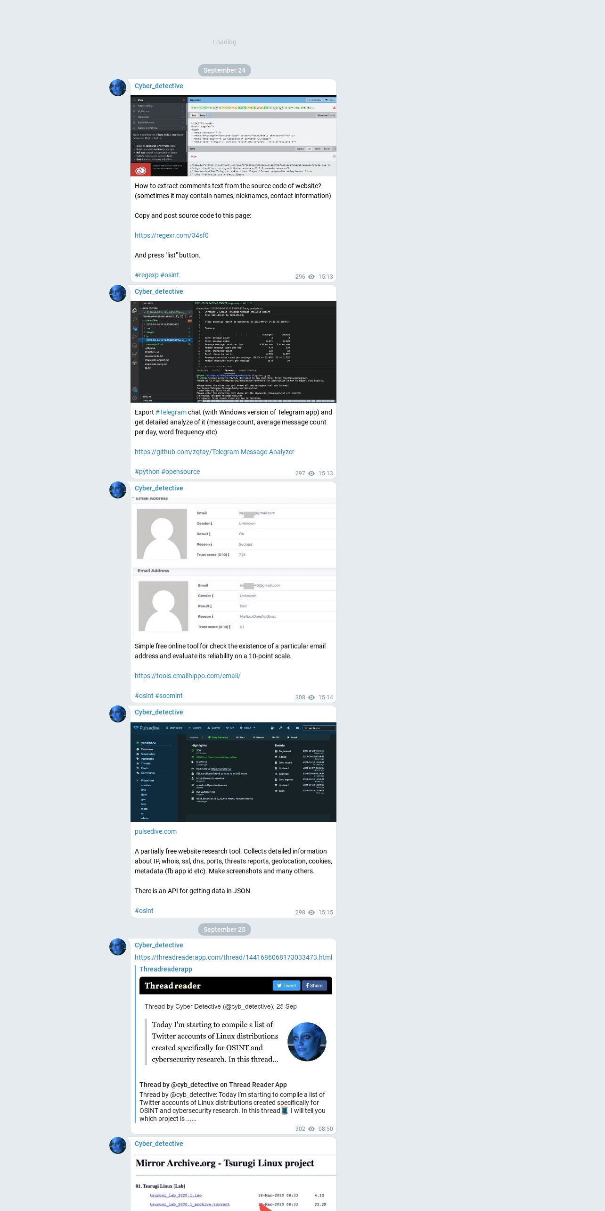Open the tools.emailhippo.com email link
Image resolution: width=605 pixels, height=1211 pixels.
pos(188,676)
